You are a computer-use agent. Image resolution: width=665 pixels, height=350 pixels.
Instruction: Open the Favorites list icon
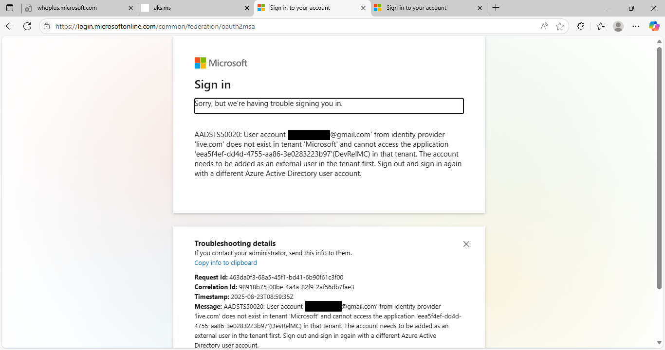click(601, 26)
